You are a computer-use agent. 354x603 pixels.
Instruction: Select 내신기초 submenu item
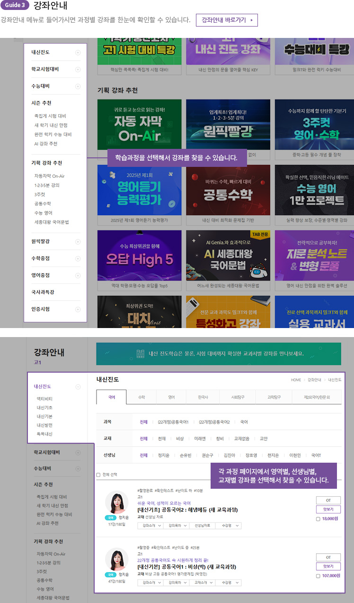(44, 408)
